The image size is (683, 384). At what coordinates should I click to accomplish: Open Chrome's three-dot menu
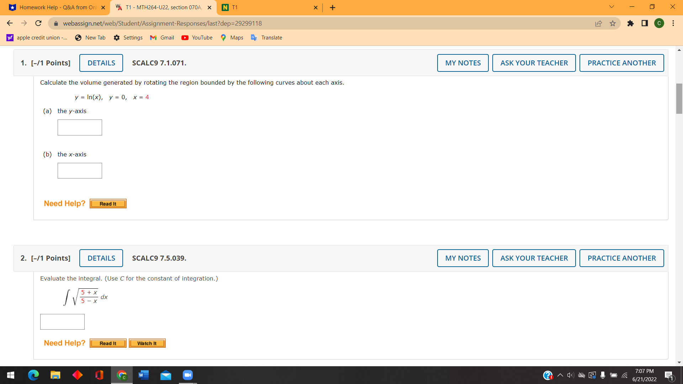pos(673,23)
